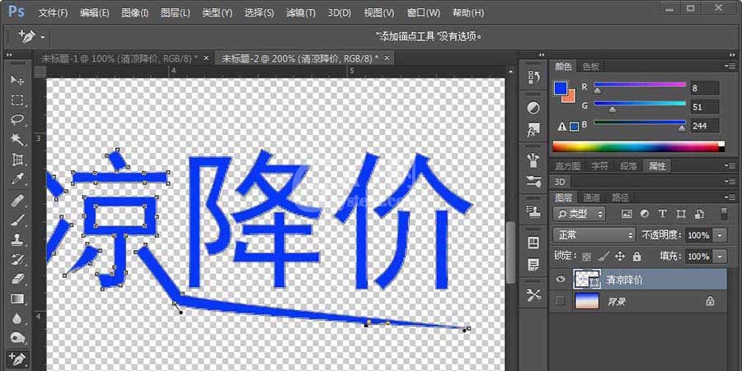Open tool preset picker arrow in options bar
The width and height of the screenshot is (742, 371).
[x=43, y=36]
